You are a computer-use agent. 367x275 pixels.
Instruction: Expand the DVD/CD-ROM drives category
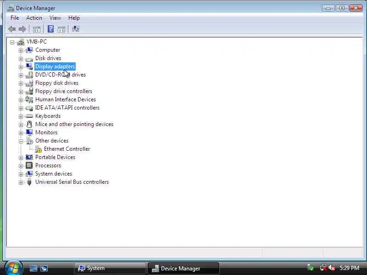(21, 75)
